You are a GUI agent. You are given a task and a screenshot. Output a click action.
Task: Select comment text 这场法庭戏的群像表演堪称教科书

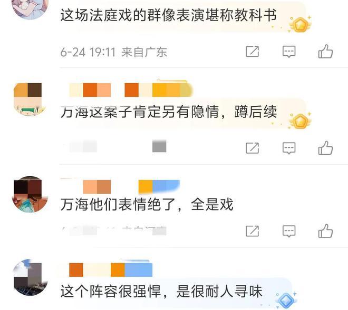(169, 15)
